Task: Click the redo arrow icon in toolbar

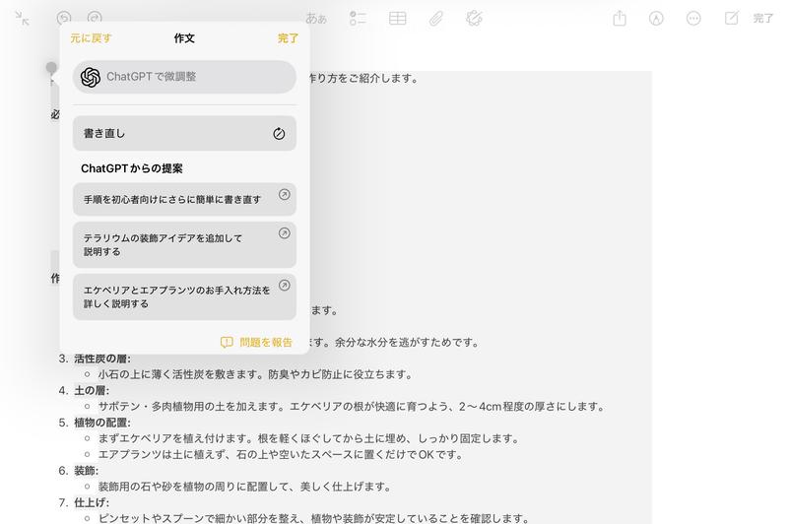Action: click(95, 19)
